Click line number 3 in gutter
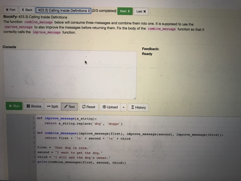Screen dimensions: 241x181 click(34, 128)
